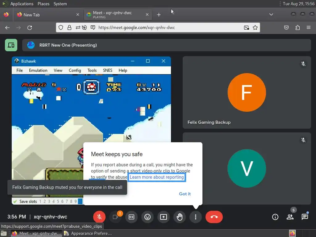Click the RBRT New One presenter avatar

[x=31, y=45]
